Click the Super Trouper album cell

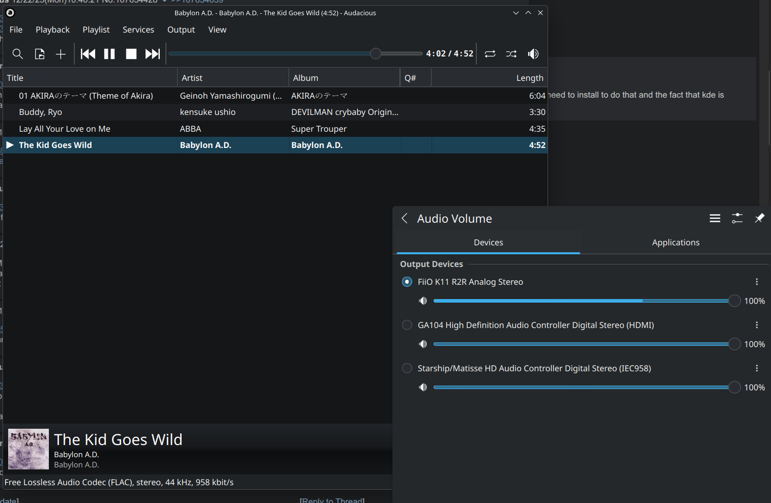(x=319, y=129)
